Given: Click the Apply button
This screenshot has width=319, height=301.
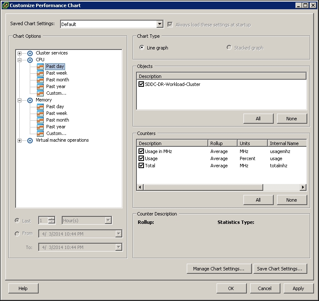Looking at the screenshot, I should click(x=298, y=288).
